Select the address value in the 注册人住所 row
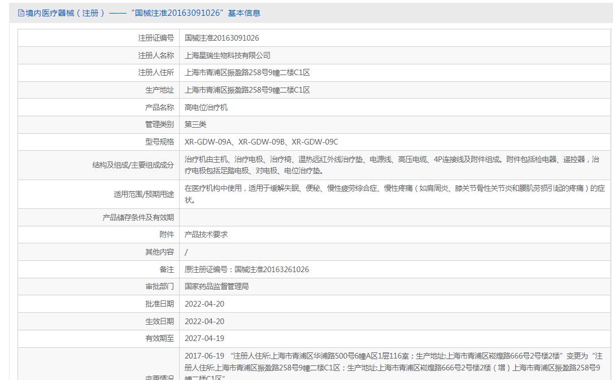This screenshot has height=380, width=613. click(247, 72)
